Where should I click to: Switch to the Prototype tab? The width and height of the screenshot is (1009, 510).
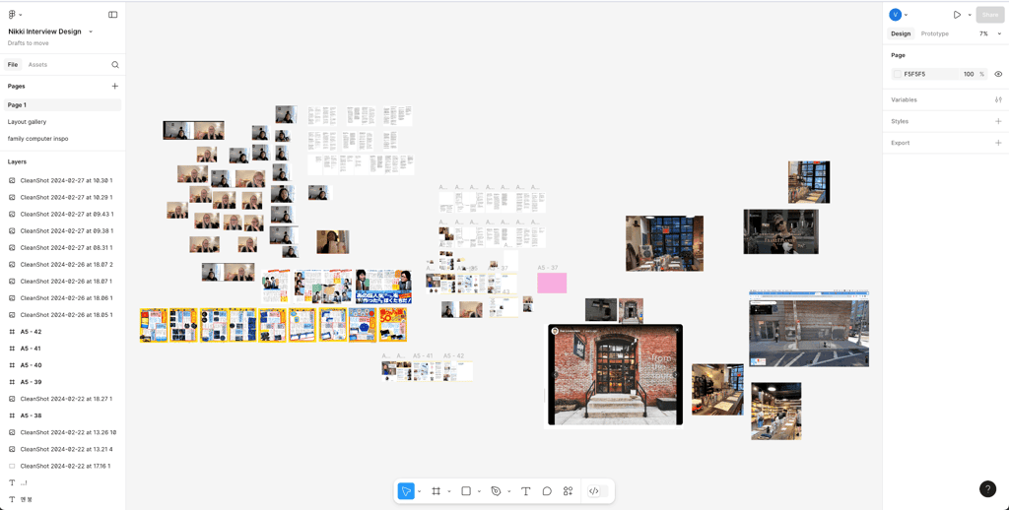tap(934, 33)
